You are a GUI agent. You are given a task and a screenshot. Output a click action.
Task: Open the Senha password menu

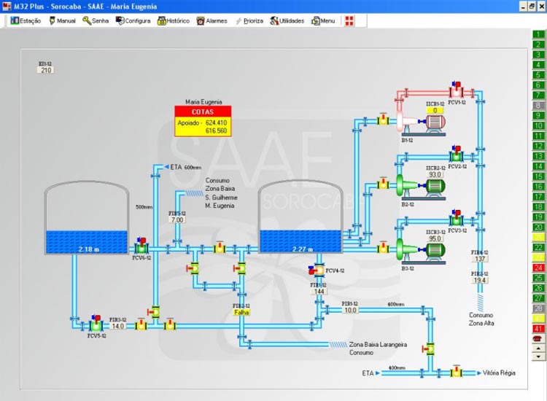click(96, 21)
